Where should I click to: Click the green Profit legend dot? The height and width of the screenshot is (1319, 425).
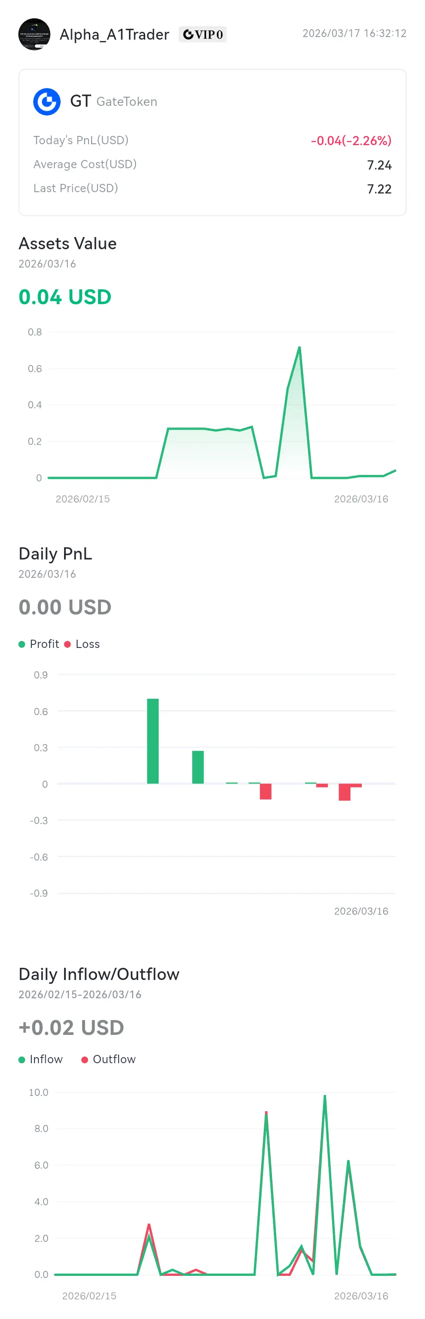click(21, 644)
